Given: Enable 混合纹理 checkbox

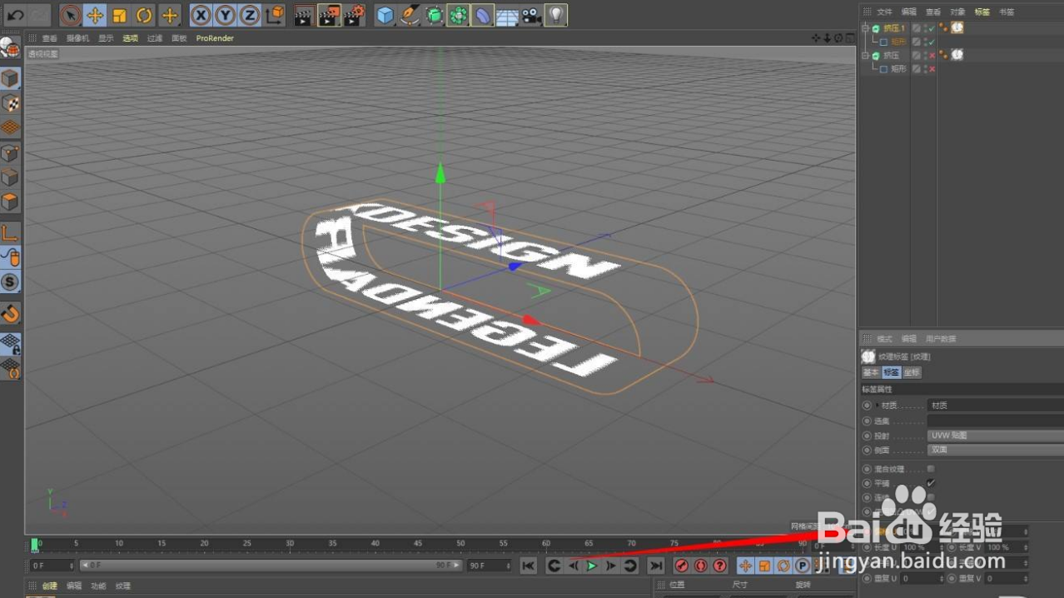Looking at the screenshot, I should click(931, 469).
